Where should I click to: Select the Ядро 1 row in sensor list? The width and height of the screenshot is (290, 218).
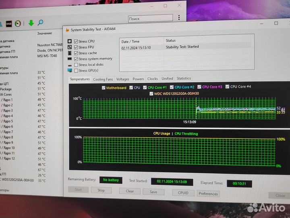point(23,100)
